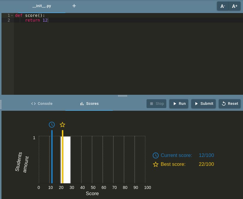
Task: Click the blue current score marker line
Action: coord(52,157)
